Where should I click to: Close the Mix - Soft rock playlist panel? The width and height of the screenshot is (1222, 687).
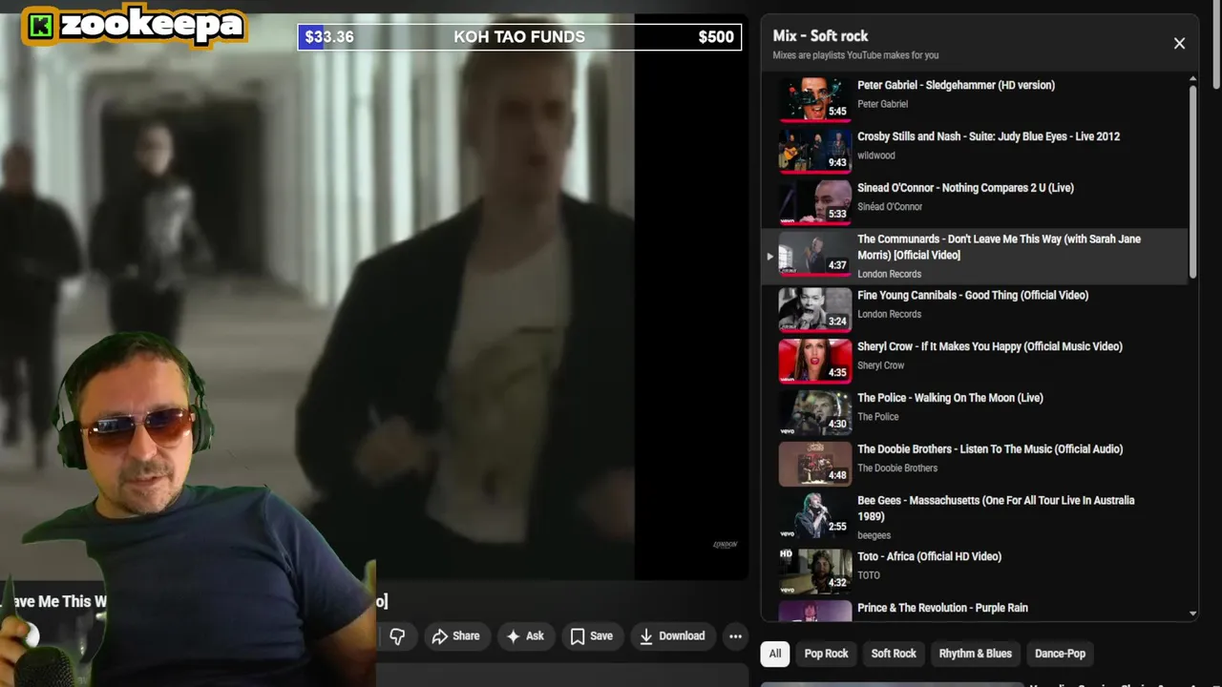click(x=1179, y=43)
